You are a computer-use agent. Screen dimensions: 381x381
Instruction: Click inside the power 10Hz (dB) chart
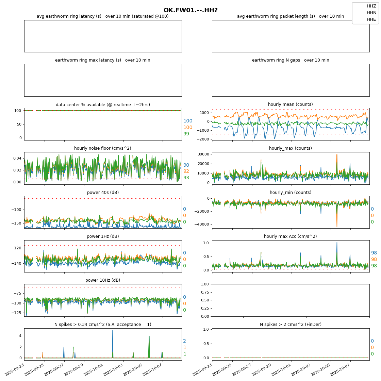tap(103, 300)
